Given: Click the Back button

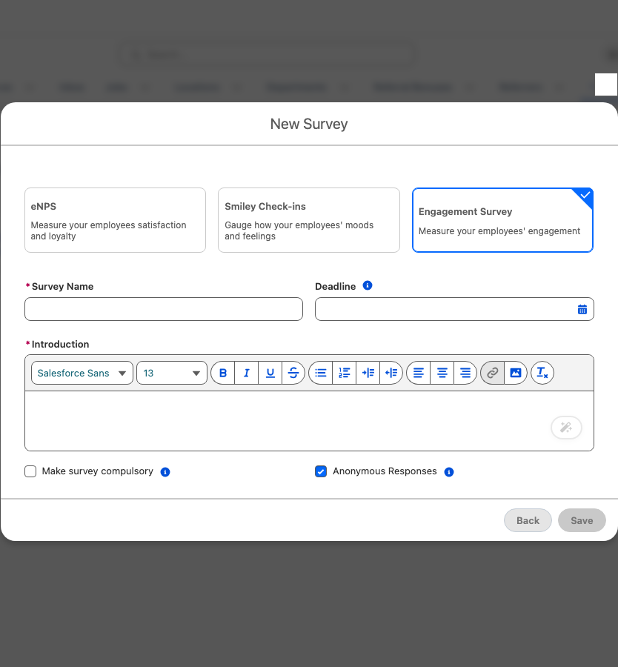Looking at the screenshot, I should (x=528, y=520).
